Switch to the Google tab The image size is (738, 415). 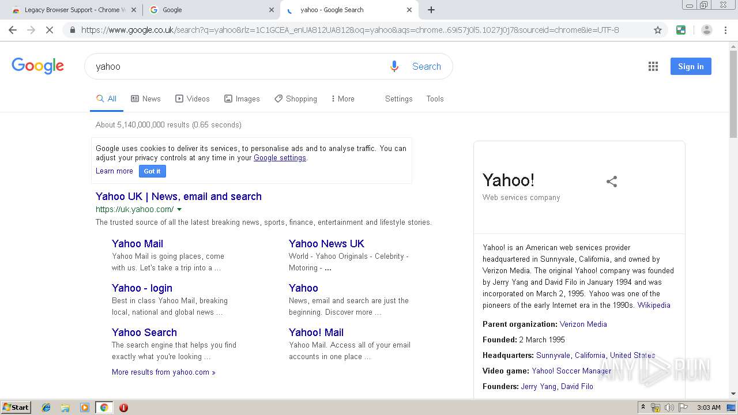click(x=212, y=10)
